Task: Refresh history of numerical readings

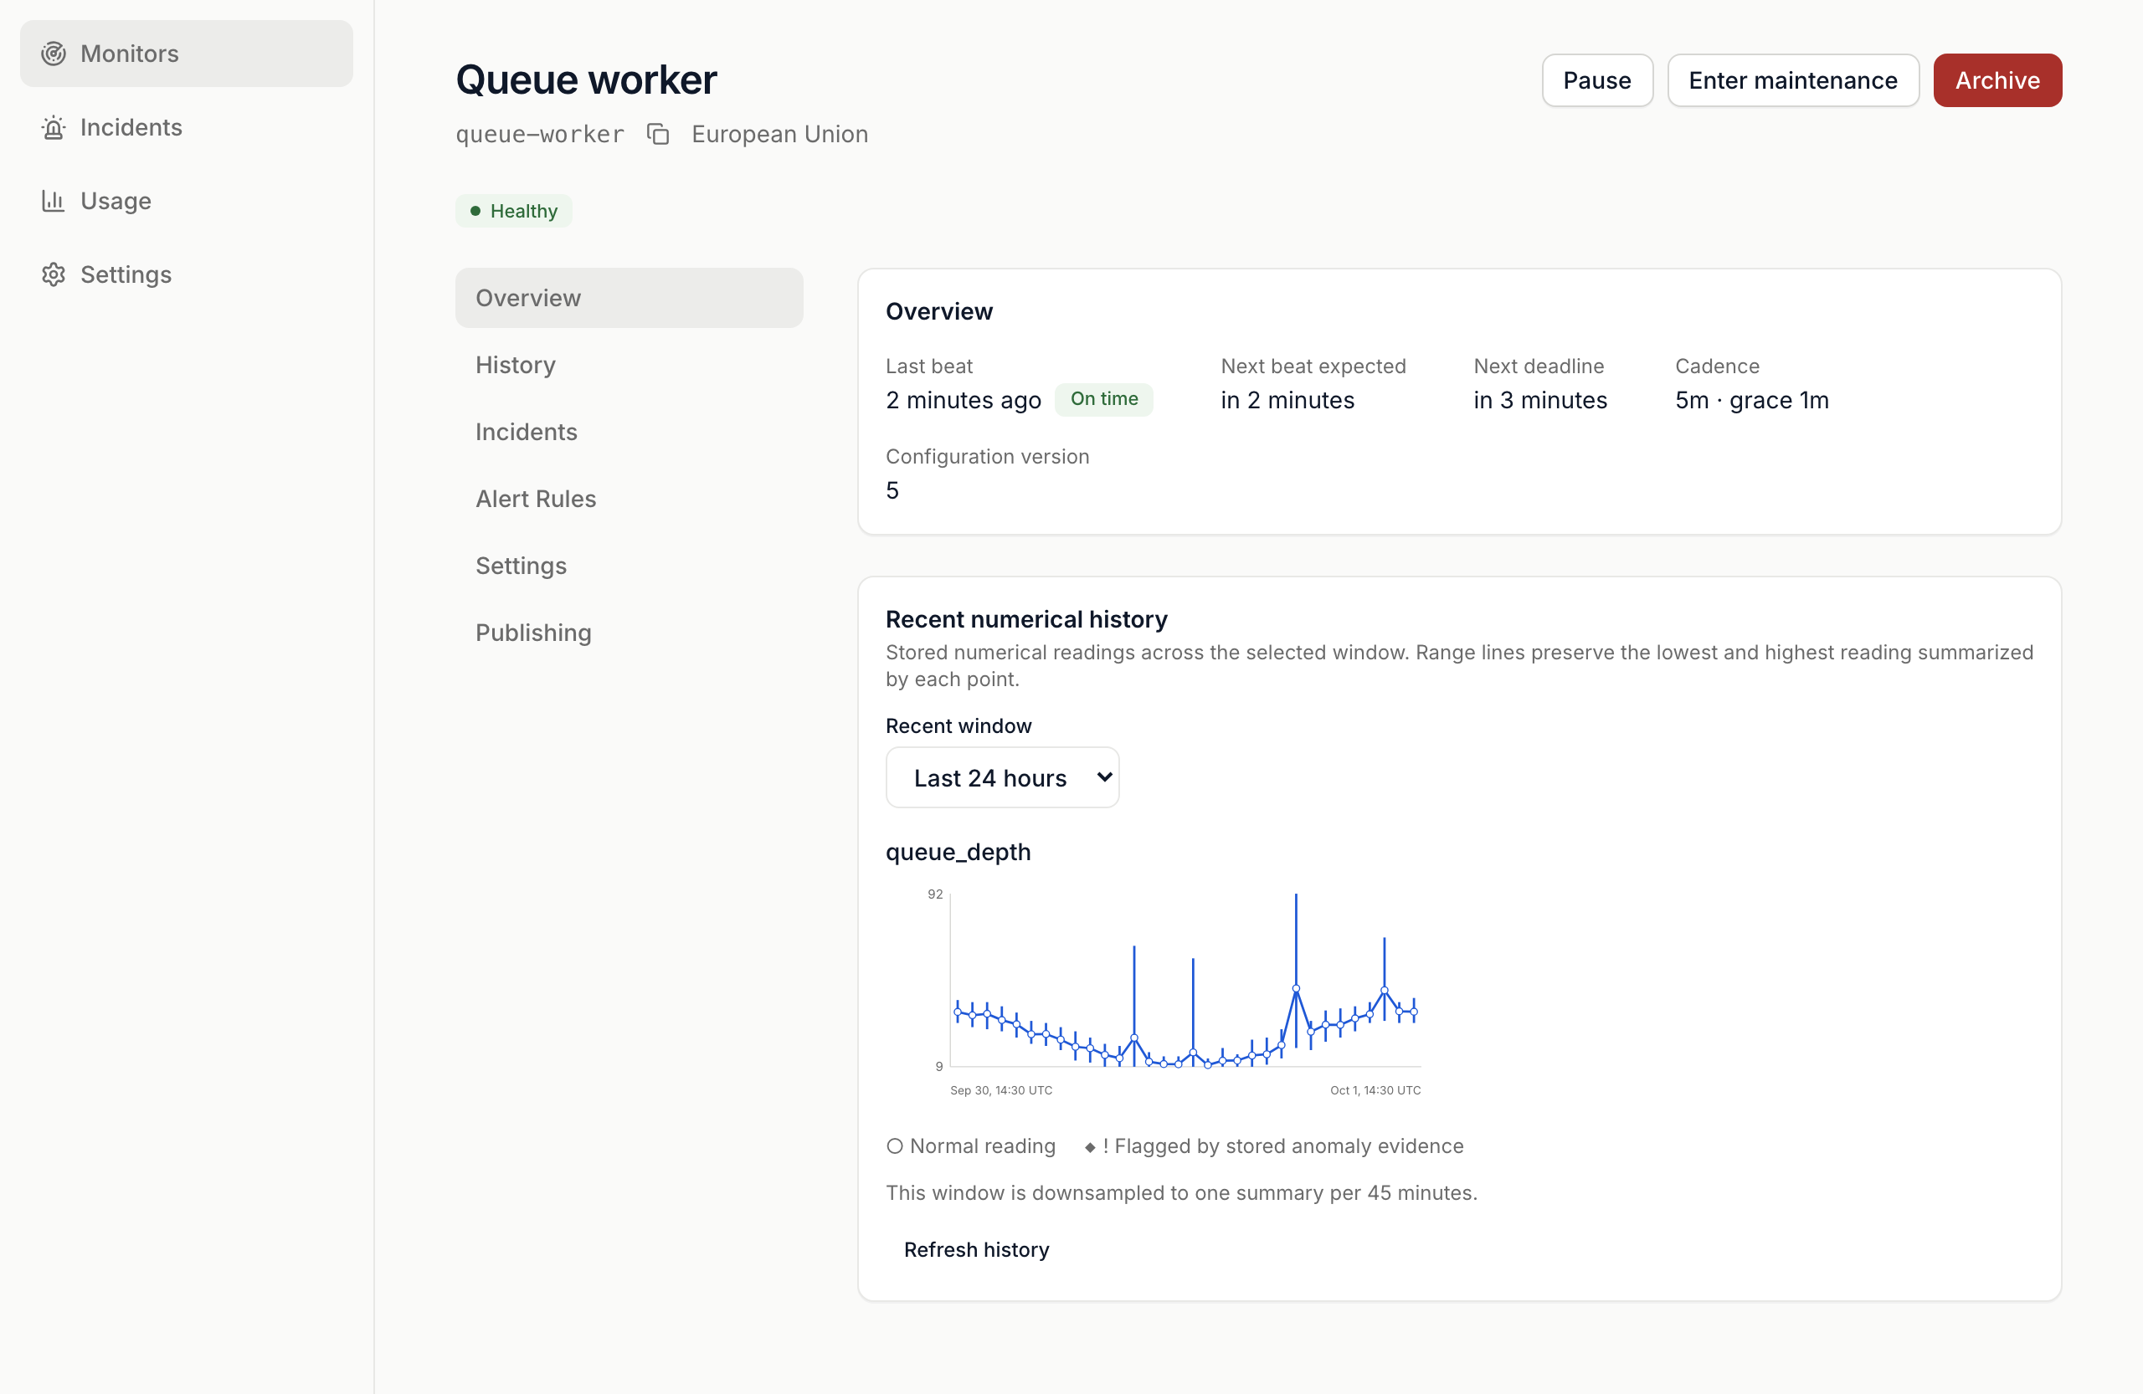Action: [976, 1249]
